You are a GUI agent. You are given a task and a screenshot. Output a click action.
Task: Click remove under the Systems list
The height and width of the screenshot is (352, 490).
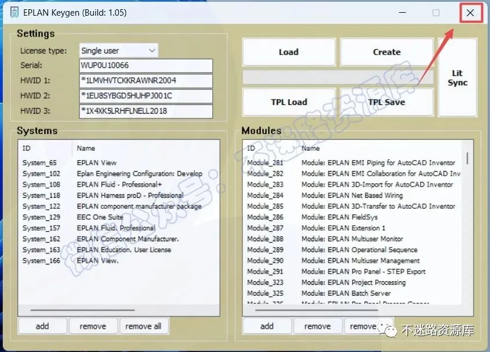[x=93, y=326]
